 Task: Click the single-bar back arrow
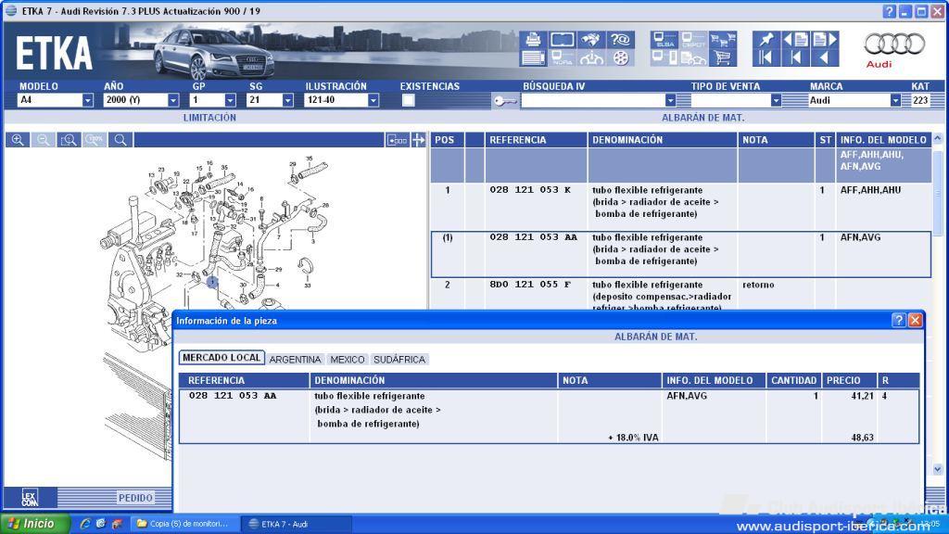(796, 58)
